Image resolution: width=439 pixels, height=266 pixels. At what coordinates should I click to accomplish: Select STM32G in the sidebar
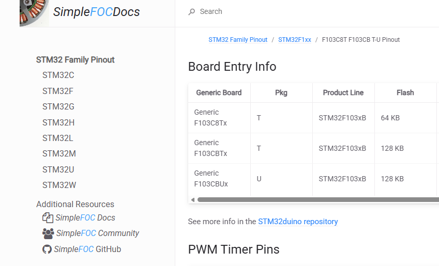coord(58,106)
